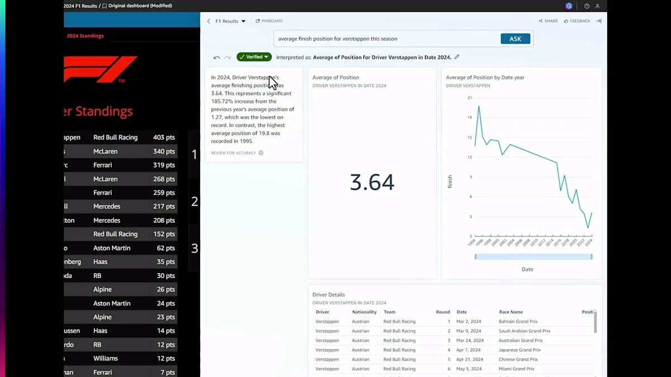Image resolution: width=671 pixels, height=377 pixels.
Task: Click the redo arrow icon
Action: [228, 58]
